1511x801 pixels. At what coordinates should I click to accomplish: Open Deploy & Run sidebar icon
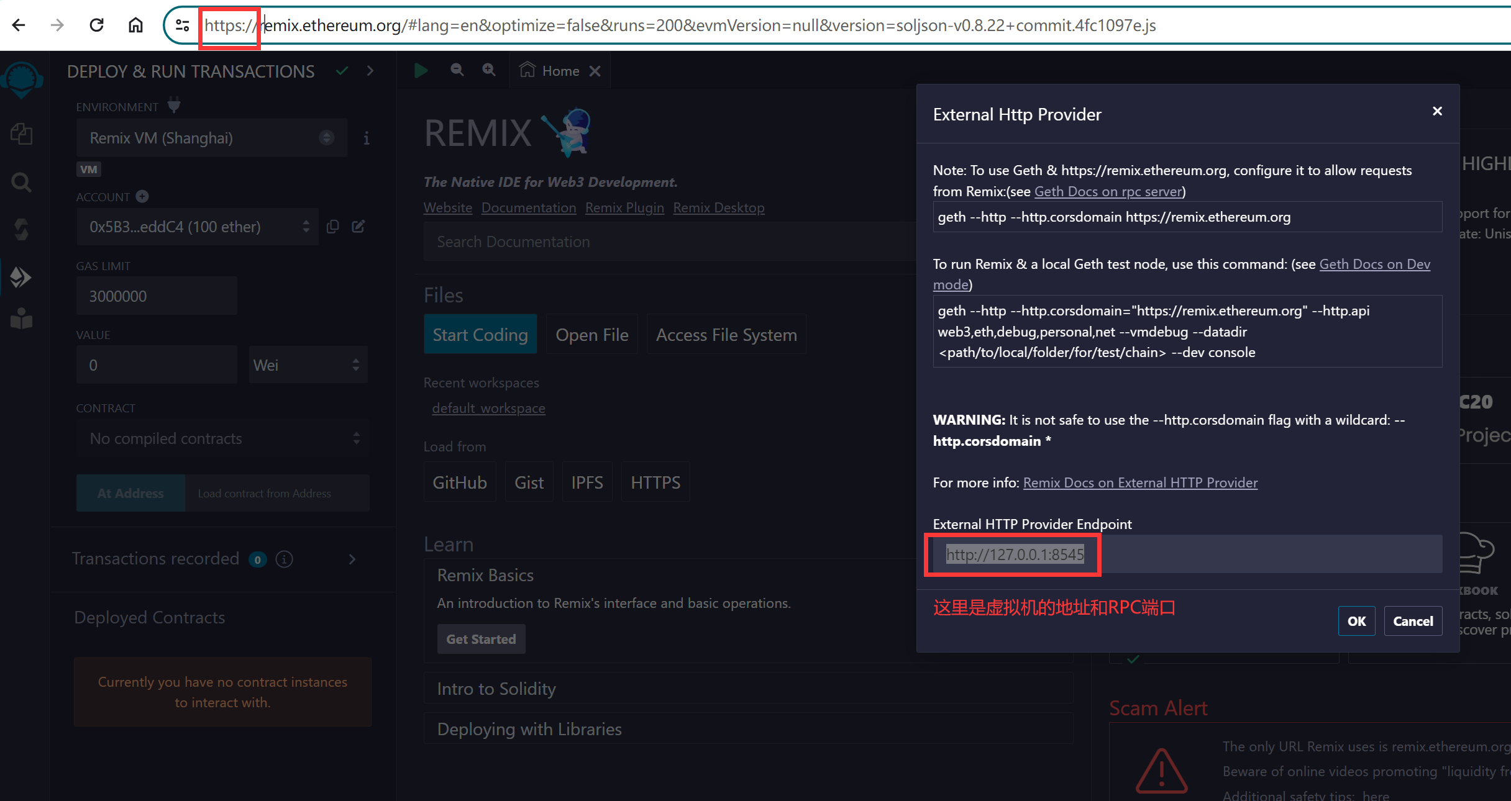(x=21, y=276)
